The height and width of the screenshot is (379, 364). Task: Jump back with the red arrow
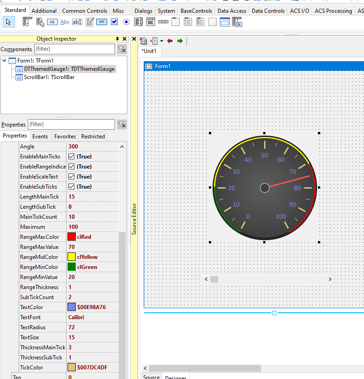coord(170,41)
